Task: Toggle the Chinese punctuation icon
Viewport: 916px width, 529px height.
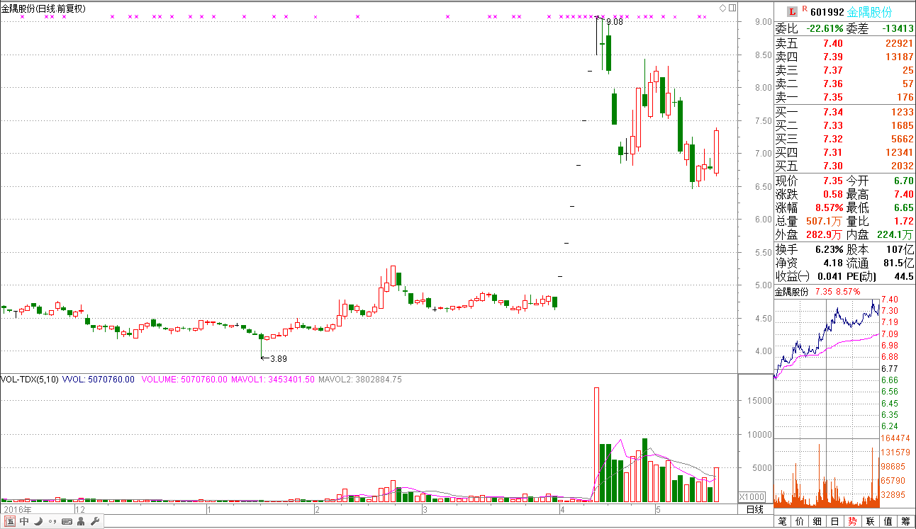Action: point(52,523)
